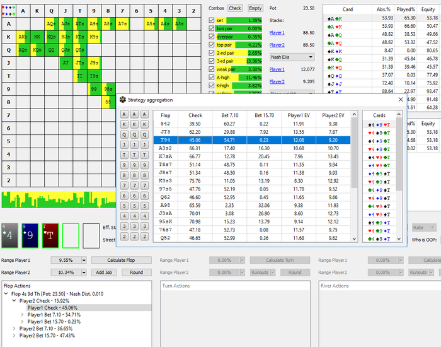The height and width of the screenshot is (347, 441).
Task: Select the QTs cell in the range grid
Action: [x=79, y=50]
